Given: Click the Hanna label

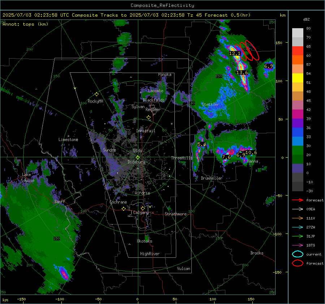Looking at the screenshot, I should [252, 161].
